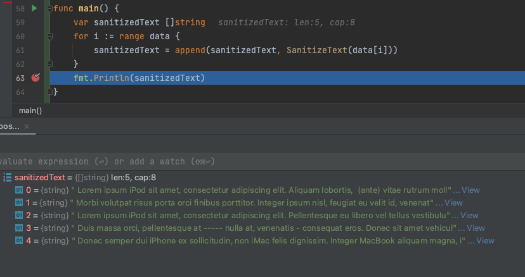Collapse the for loop fold marker on line 60
Screen dimensions: 525x277
(48, 37)
